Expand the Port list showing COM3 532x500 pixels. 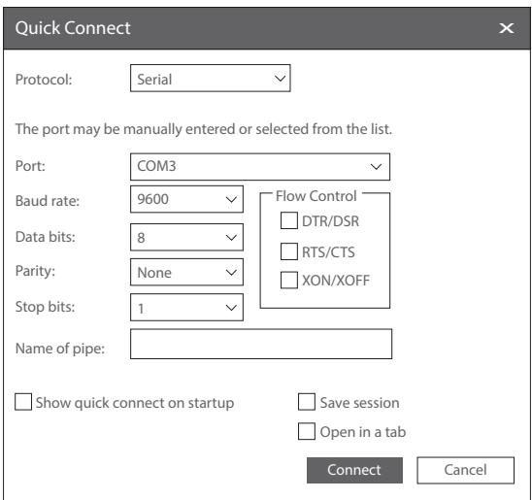pyautogui.click(x=260, y=167)
